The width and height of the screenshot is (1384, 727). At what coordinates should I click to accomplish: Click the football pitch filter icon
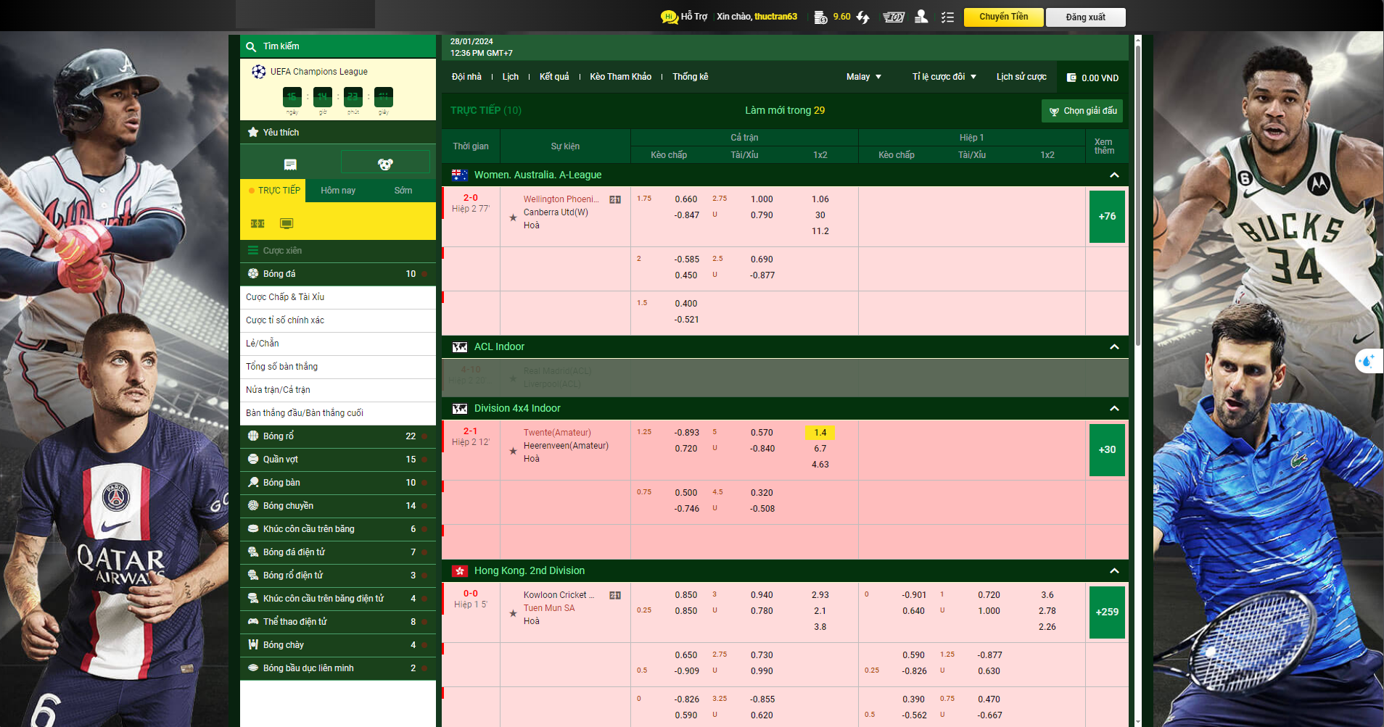(258, 223)
